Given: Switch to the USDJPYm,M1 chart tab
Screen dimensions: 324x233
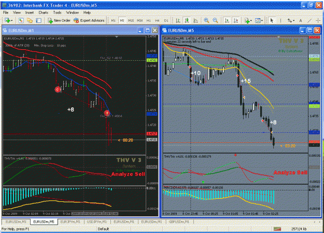Looking at the screenshot, I should [97, 222].
